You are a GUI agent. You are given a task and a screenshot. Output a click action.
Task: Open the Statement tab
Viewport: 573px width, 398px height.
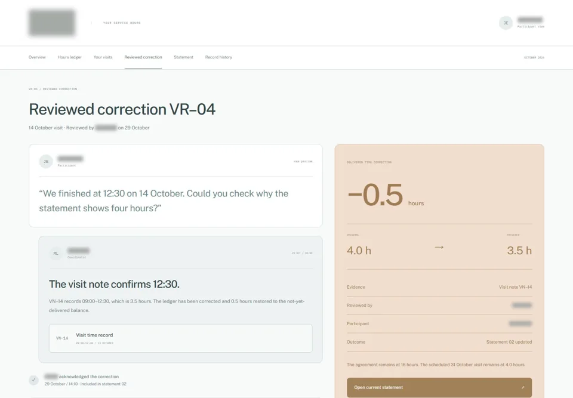pos(183,57)
